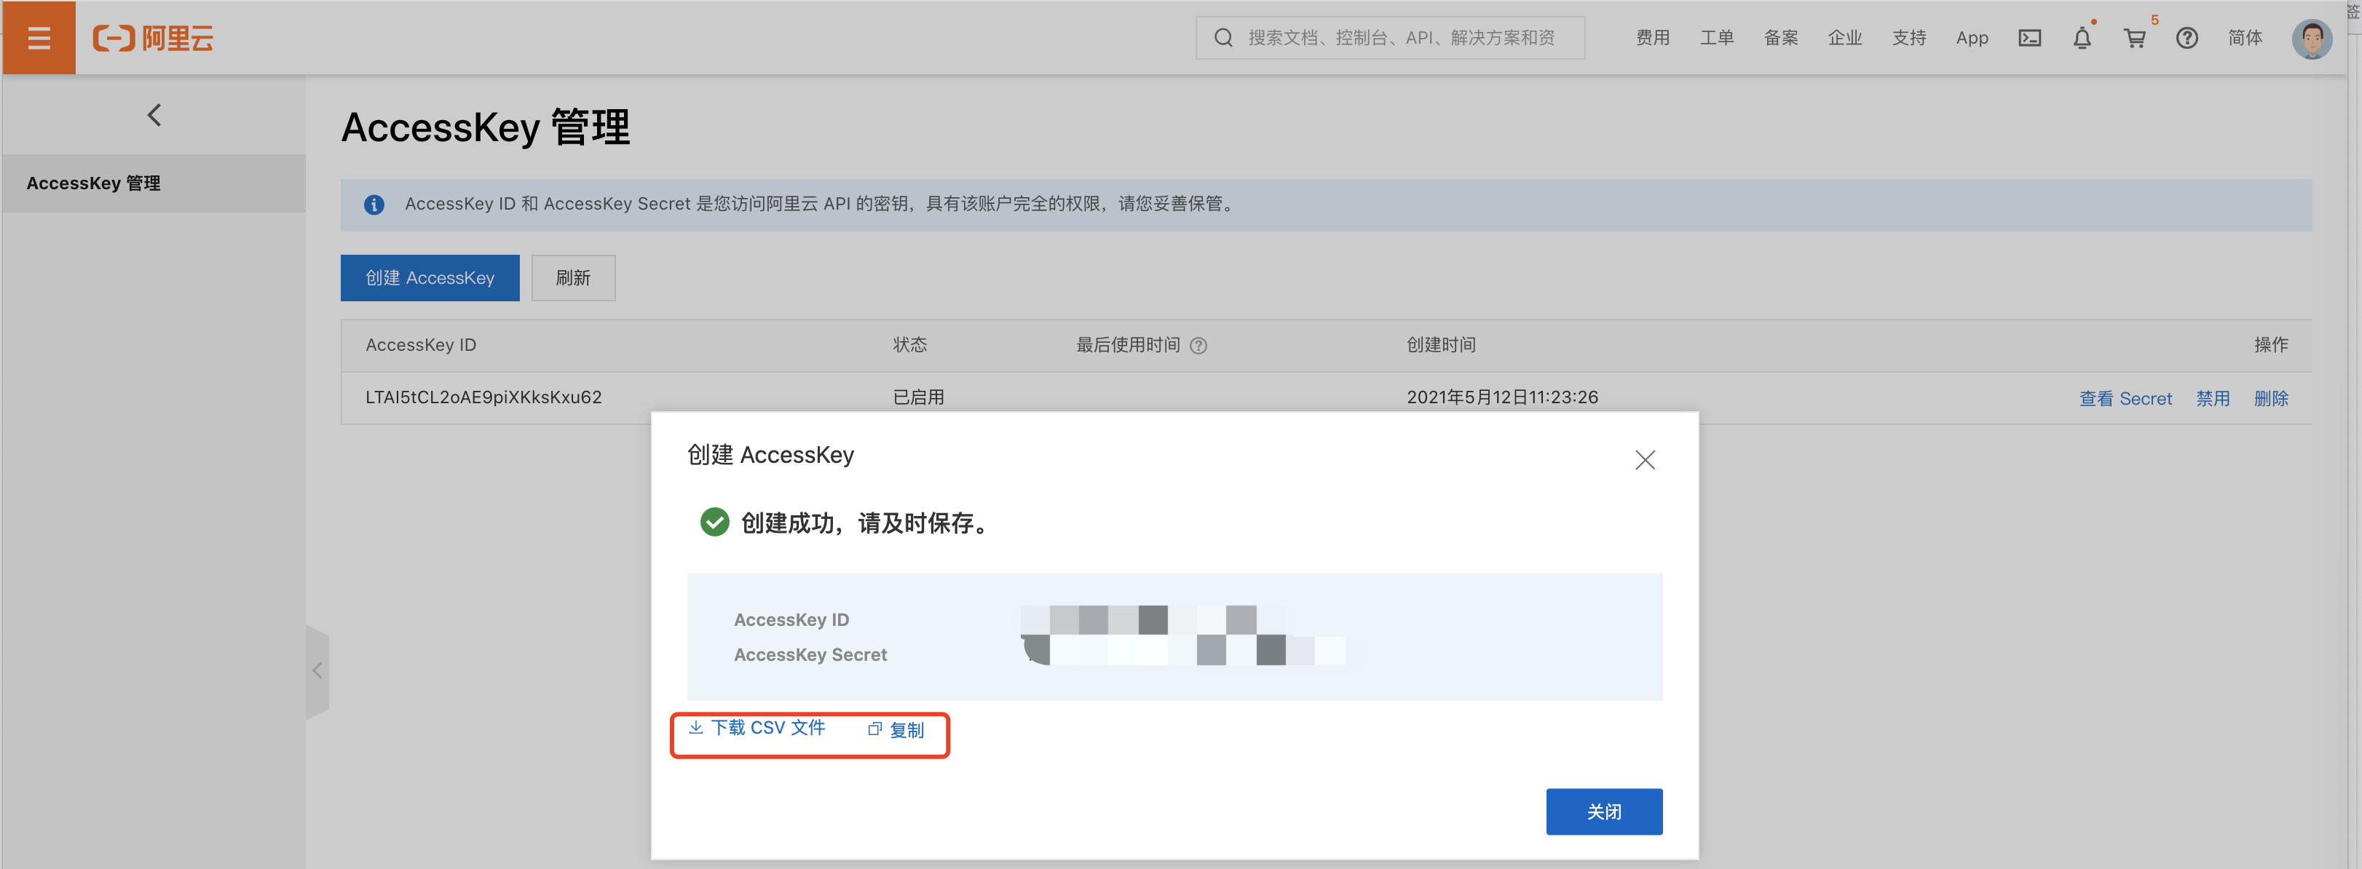
Task: Open the notifications bell
Action: 2082,39
